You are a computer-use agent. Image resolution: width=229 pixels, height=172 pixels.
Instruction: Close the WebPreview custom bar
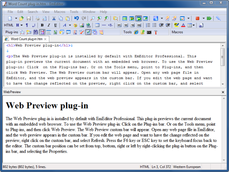point(223,92)
